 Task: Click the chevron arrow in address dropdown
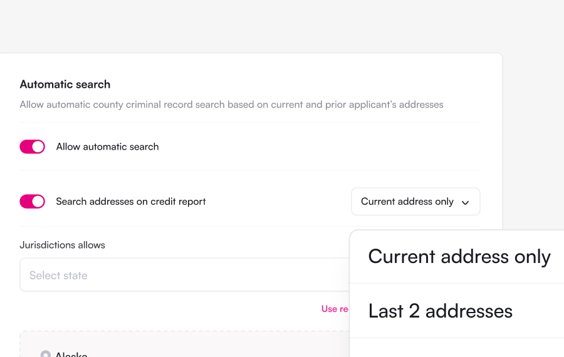click(x=465, y=202)
